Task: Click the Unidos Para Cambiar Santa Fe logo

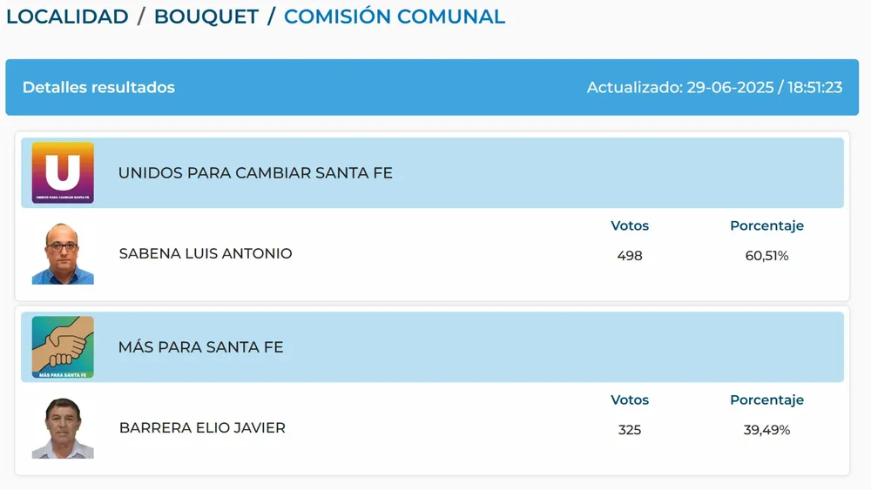Action: [63, 172]
